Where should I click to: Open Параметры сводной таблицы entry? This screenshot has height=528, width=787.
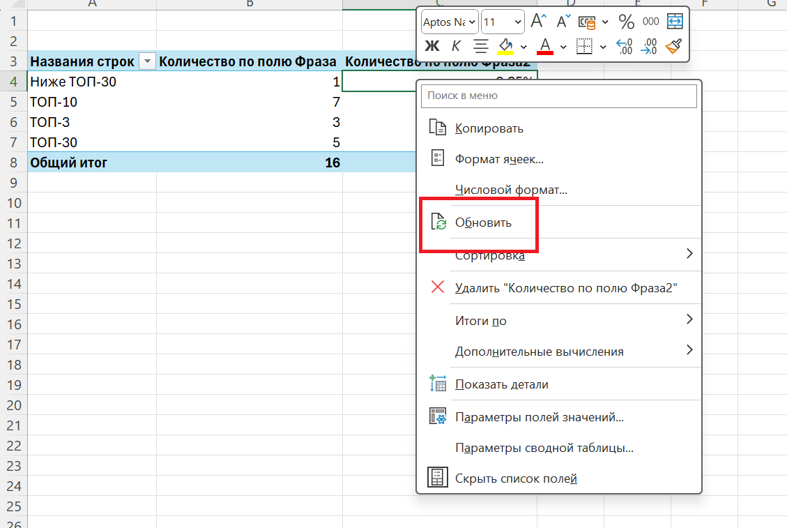coord(558,447)
